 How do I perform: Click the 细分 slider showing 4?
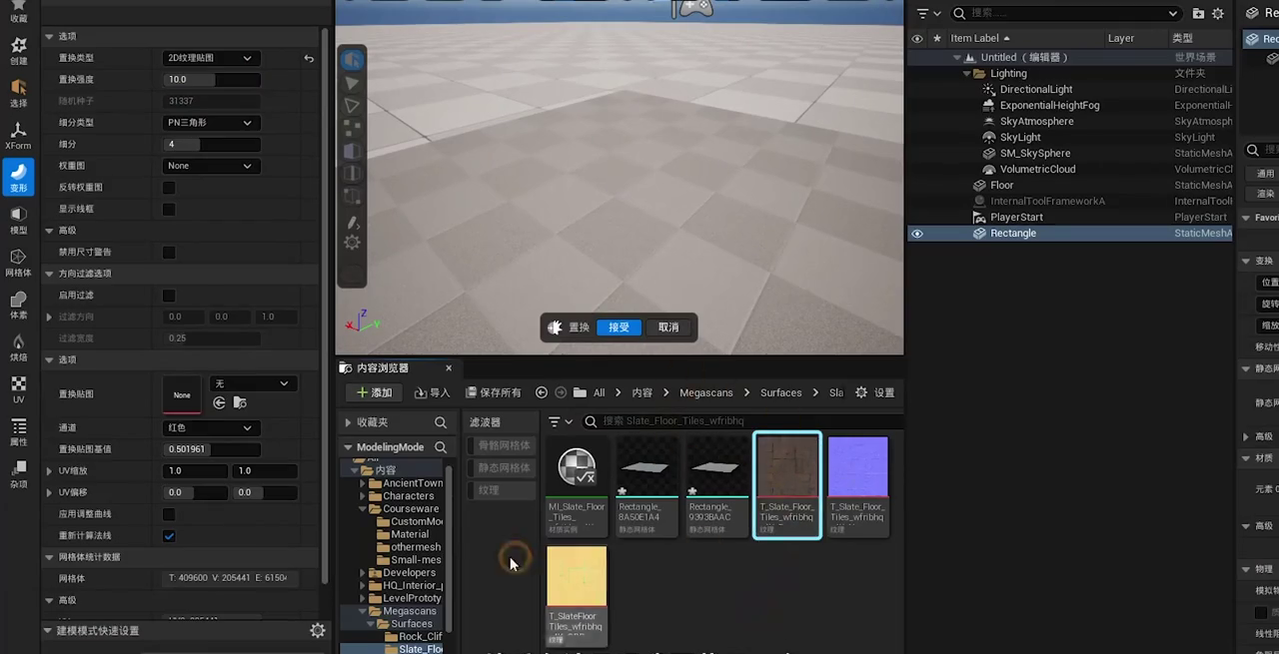tap(211, 145)
